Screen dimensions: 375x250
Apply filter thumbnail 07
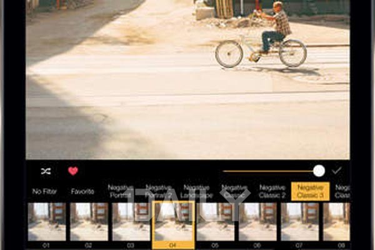299,222
